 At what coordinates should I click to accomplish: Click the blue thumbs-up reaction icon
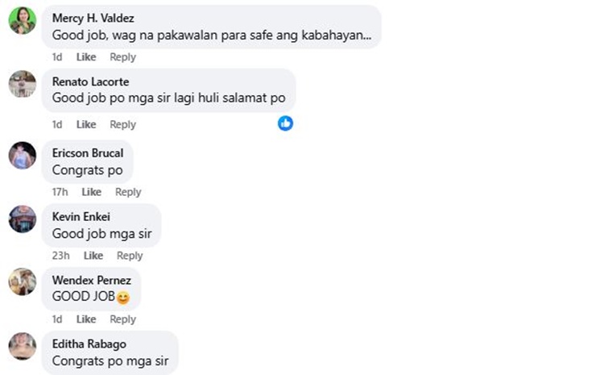(285, 123)
